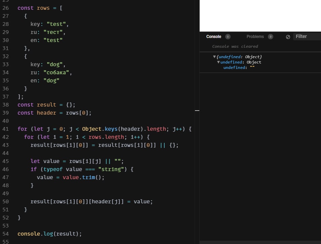Click the 'ru: "тест"' line
Screen dimensions: 321x244
coord(48,32)
